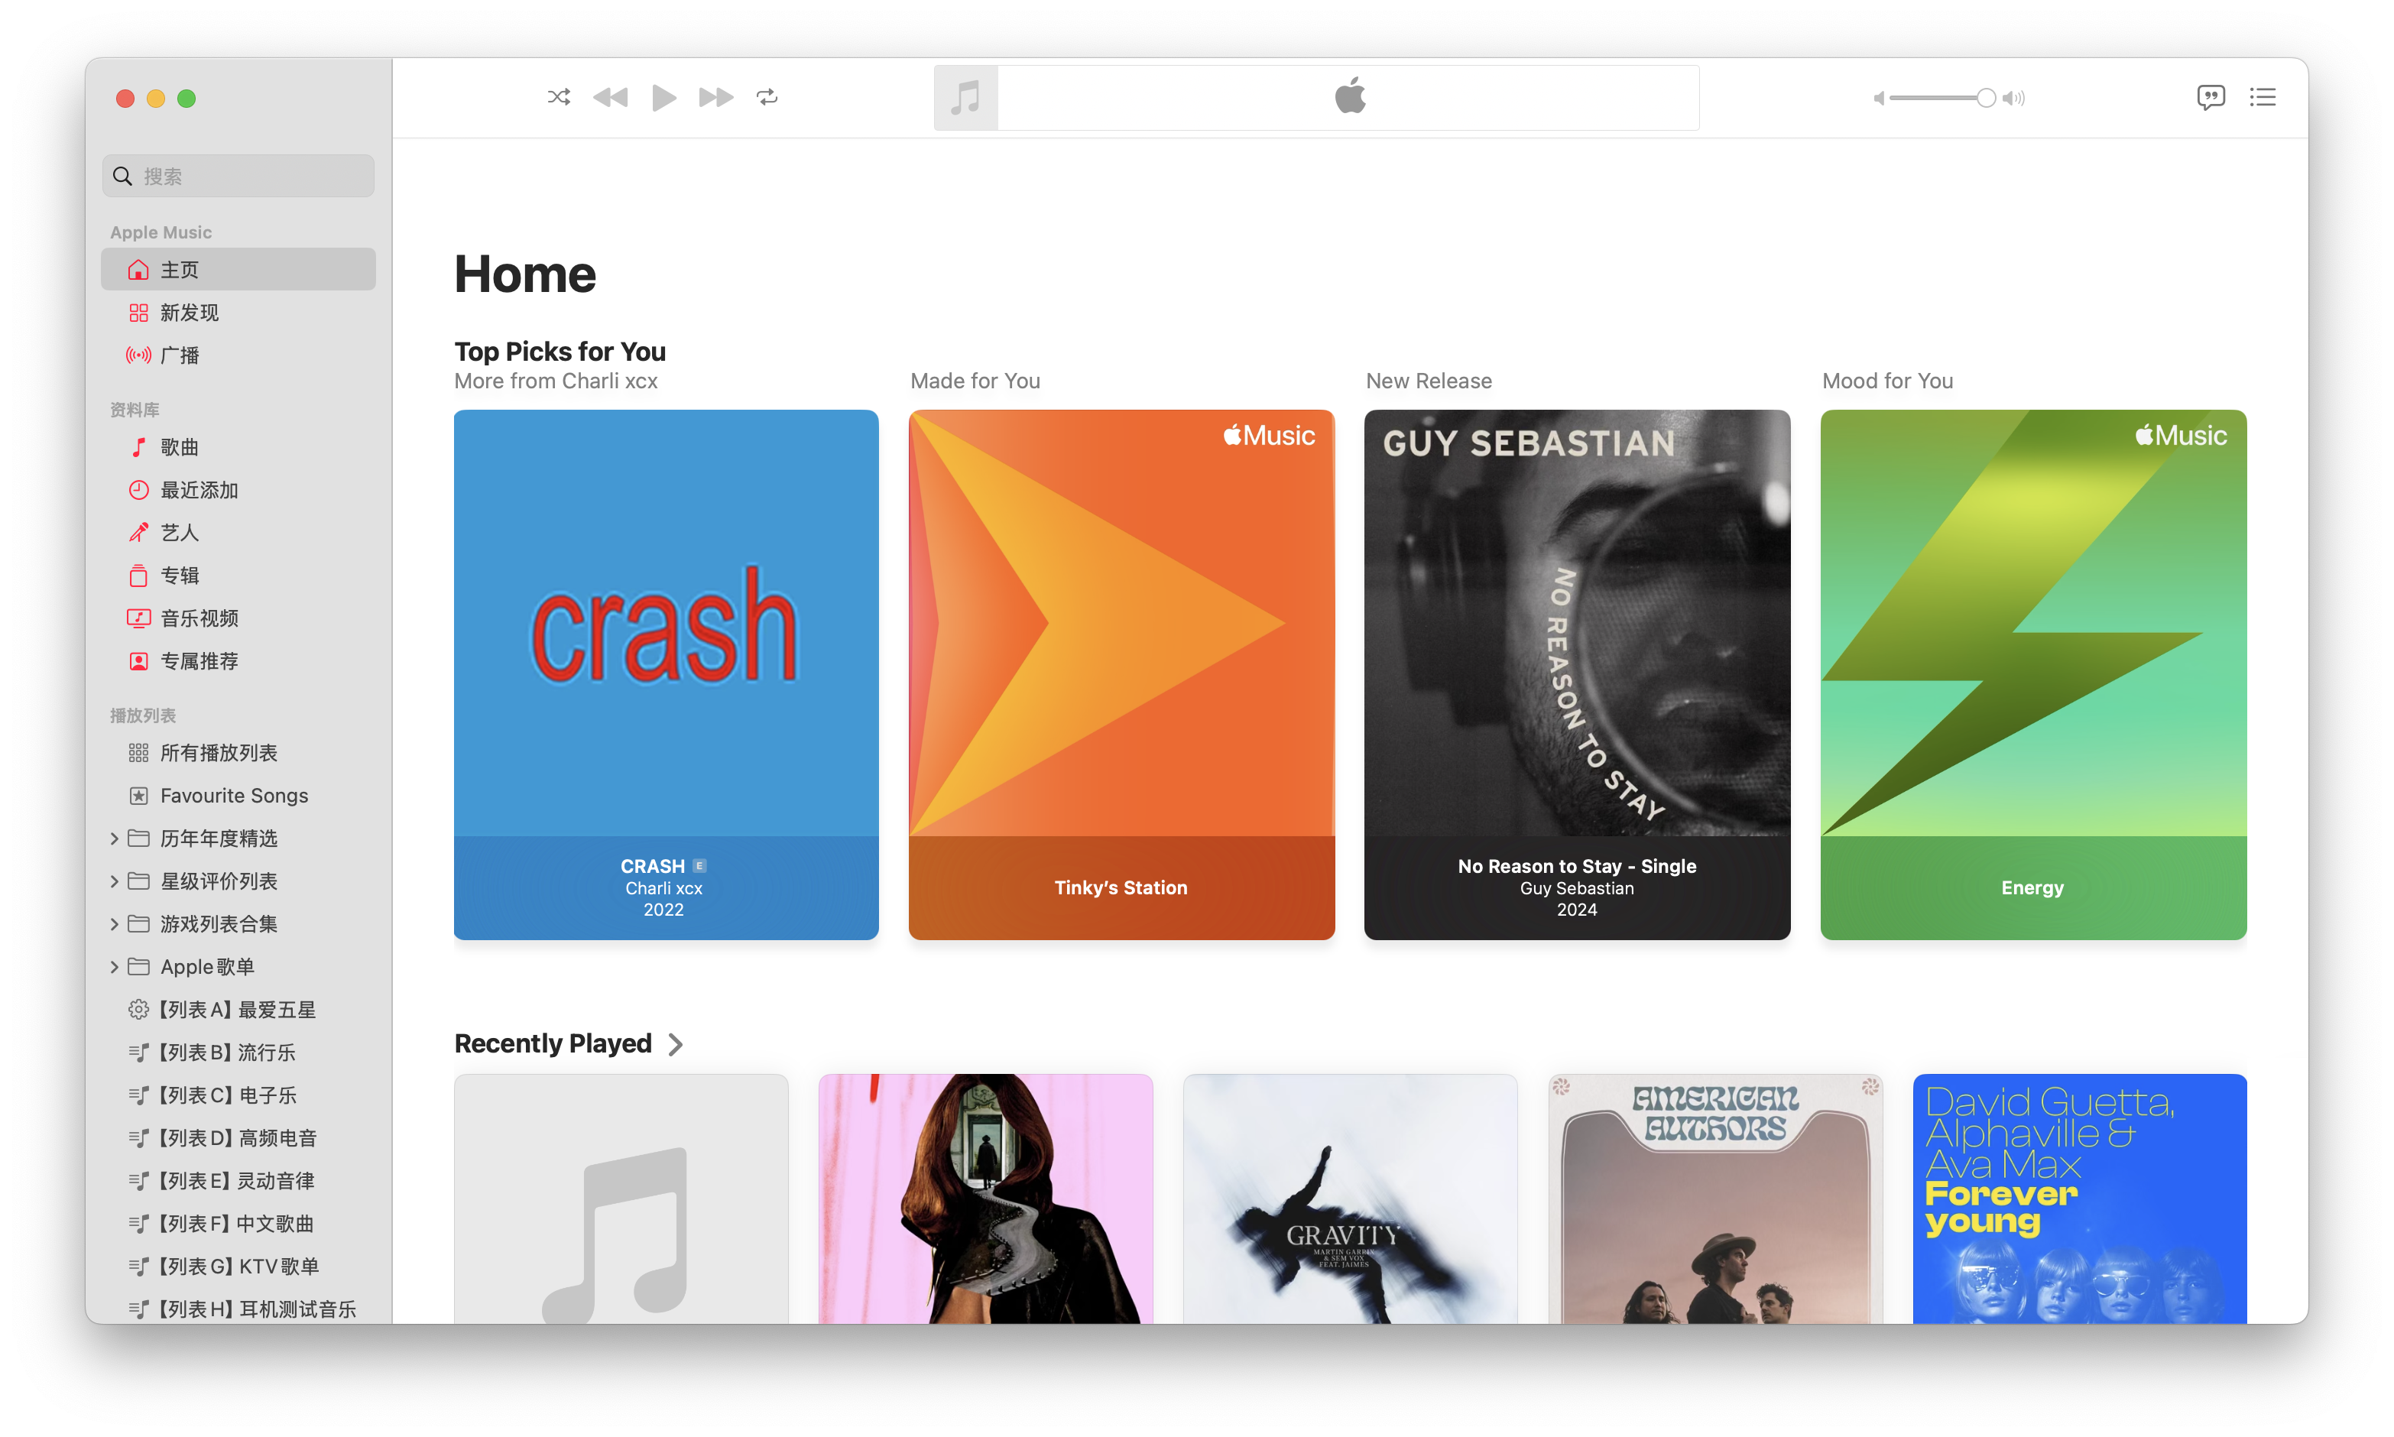Expand the 历年年度精选 playlist folder
Viewport: 2394px width, 1437px height.
point(114,839)
